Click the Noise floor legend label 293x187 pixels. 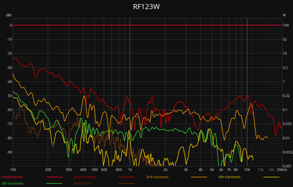pos(83,183)
